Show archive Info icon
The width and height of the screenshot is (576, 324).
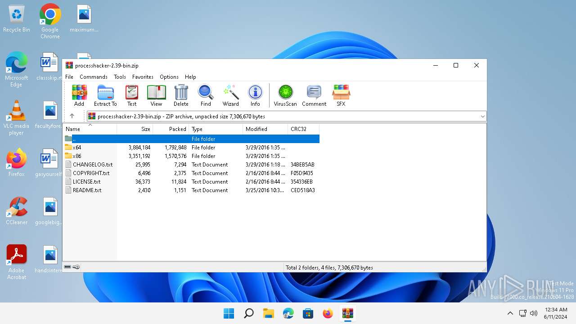(255, 95)
